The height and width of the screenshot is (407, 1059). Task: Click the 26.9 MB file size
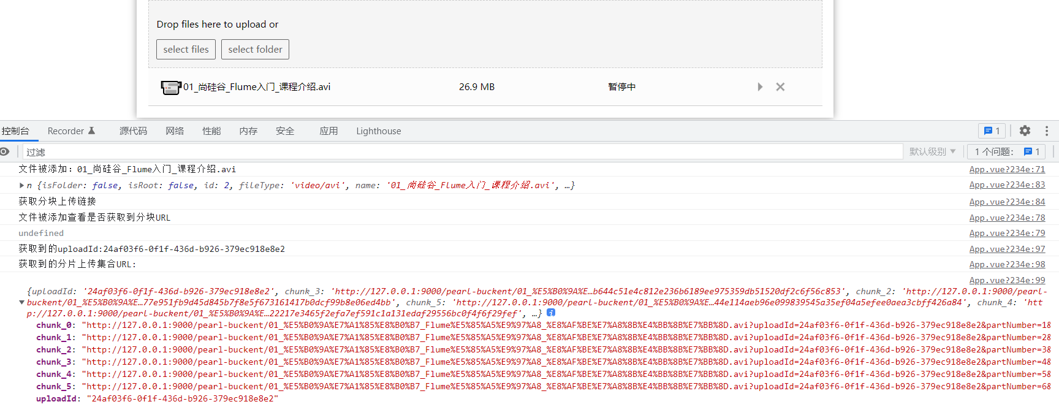(x=477, y=87)
